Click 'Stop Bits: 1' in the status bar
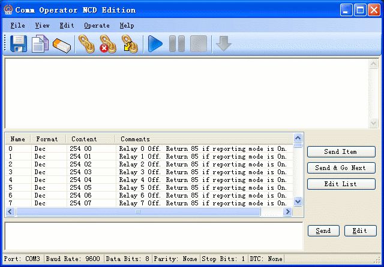 tap(223, 259)
